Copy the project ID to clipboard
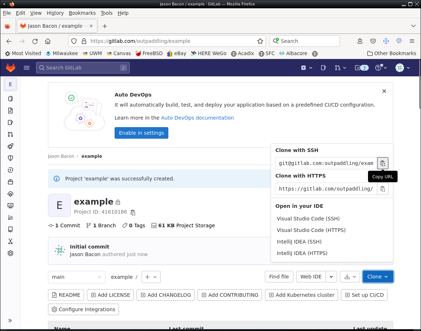 pos(133,213)
